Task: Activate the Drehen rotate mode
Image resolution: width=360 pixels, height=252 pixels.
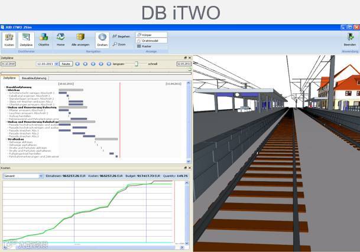Action: [x=102, y=40]
